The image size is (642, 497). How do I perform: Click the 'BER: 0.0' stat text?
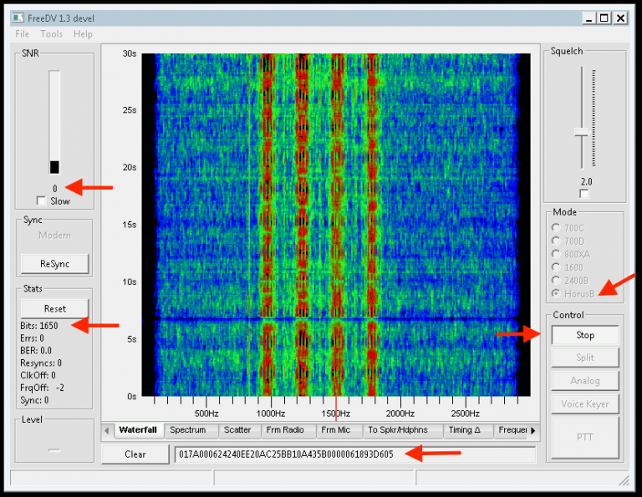point(36,351)
